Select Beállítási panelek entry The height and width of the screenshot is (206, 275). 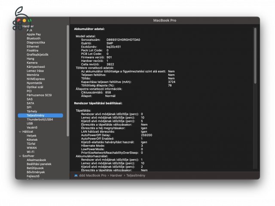39,164
